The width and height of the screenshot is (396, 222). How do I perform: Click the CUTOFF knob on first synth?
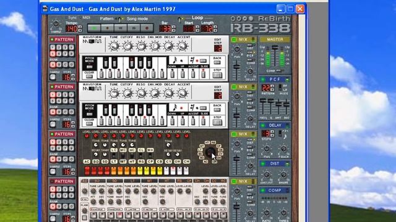pos(127,46)
